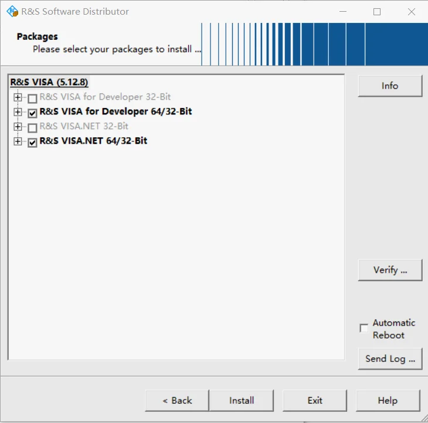428x423 pixels.
Task: Open Help for the installer
Action: click(388, 400)
